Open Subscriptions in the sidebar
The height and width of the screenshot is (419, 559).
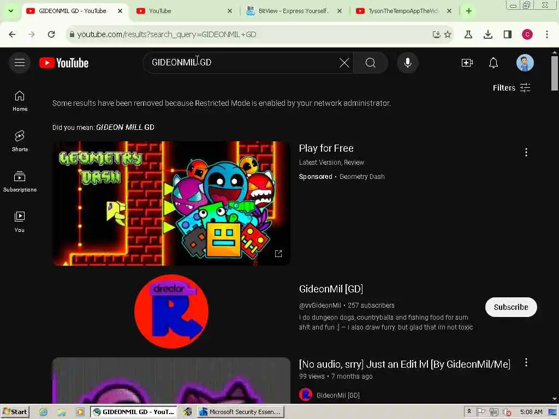pos(20,182)
